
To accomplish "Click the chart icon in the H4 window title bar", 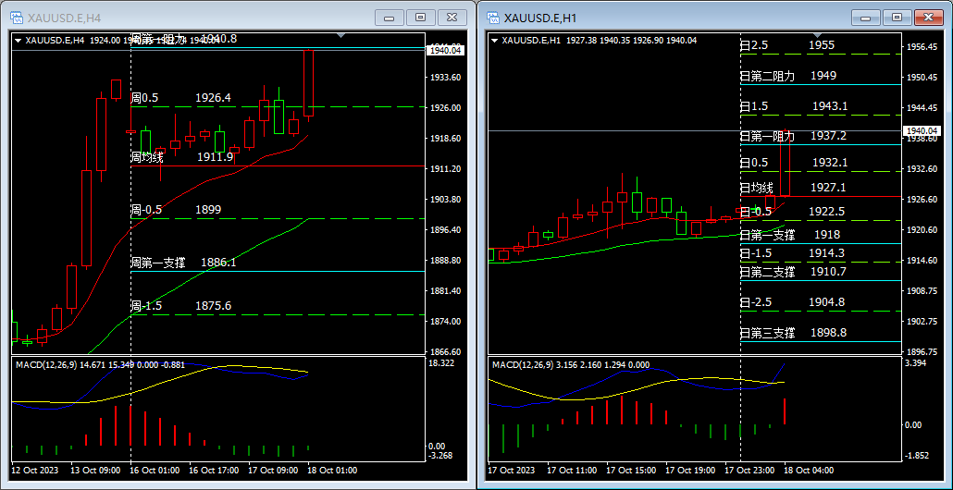I will pos(17,18).
